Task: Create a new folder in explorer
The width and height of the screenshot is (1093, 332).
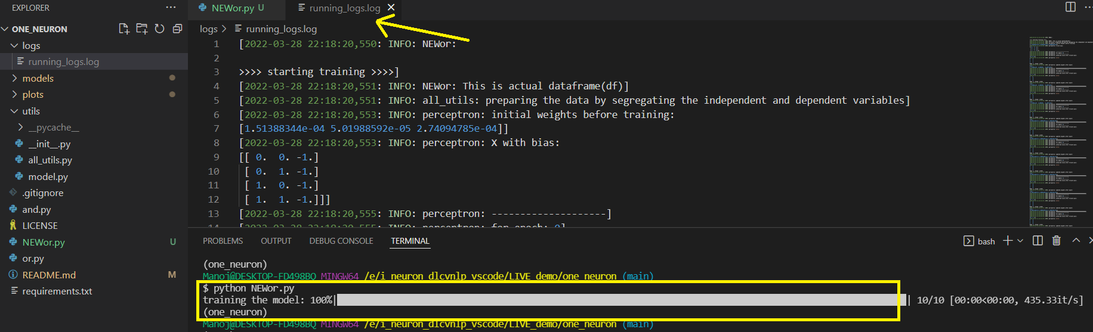Action: [x=141, y=29]
